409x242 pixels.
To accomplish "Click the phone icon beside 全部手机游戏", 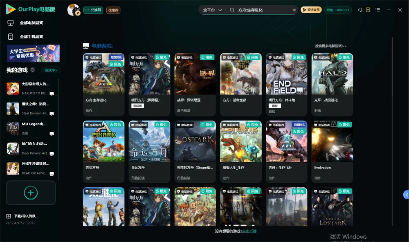I will tap(11, 36).
